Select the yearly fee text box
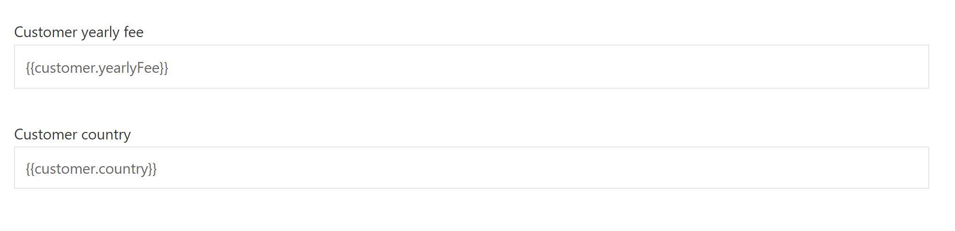This screenshot has width=955, height=231. [x=471, y=67]
